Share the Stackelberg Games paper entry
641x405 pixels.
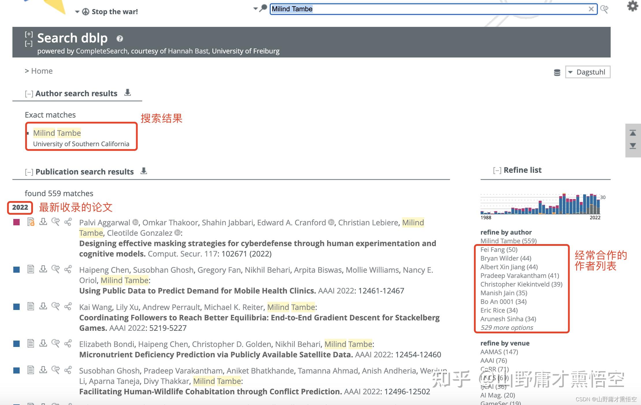tap(68, 306)
